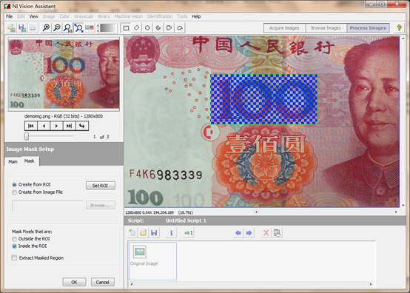Select the Rotated Rectangle ROI tool
The width and height of the screenshot is (410, 293).
(x=137, y=27)
